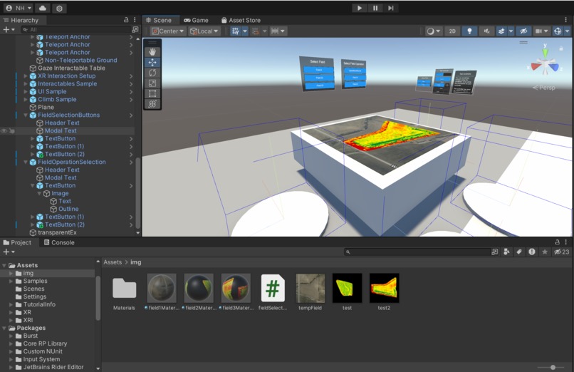Pause the editor playback
This screenshot has height=372, width=574.
click(x=375, y=8)
